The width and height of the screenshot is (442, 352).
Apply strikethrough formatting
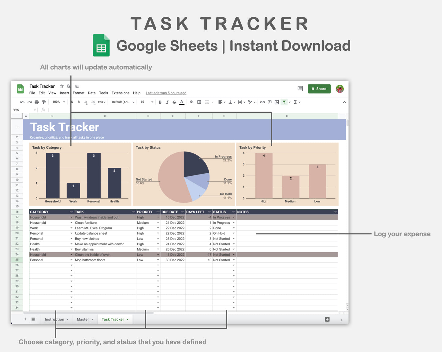(x=175, y=102)
